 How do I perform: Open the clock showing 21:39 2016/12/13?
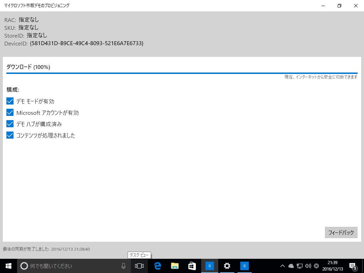tap(332, 266)
